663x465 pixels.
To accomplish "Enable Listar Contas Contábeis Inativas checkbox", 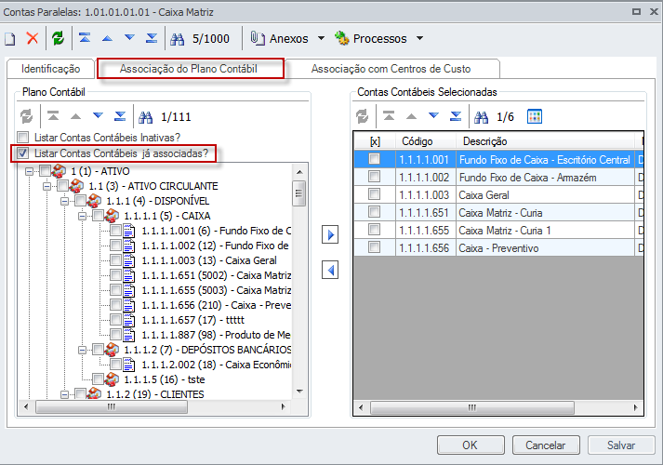I will (23, 137).
